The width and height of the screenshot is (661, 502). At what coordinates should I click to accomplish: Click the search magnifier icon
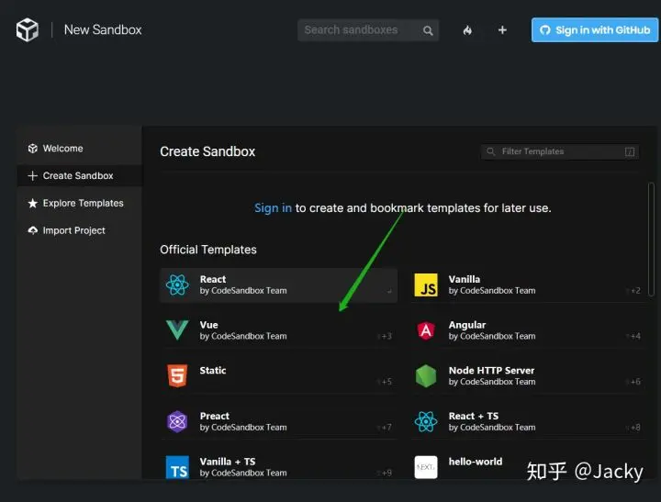[428, 30]
